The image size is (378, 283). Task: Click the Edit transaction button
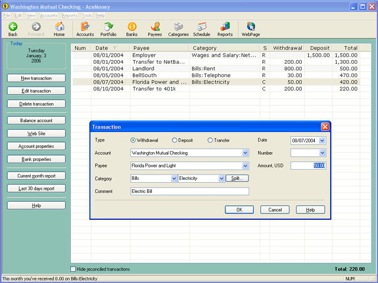pyautogui.click(x=36, y=91)
